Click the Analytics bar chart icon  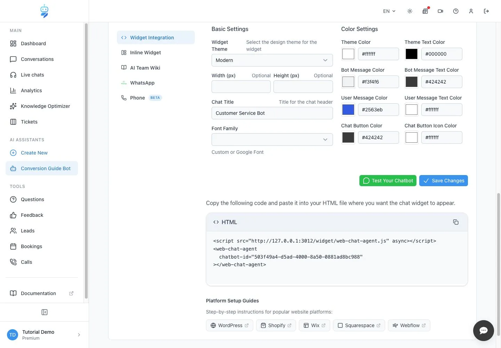(13, 90)
